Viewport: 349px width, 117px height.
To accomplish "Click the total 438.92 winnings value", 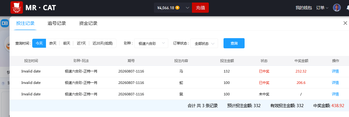I will 338,106.
